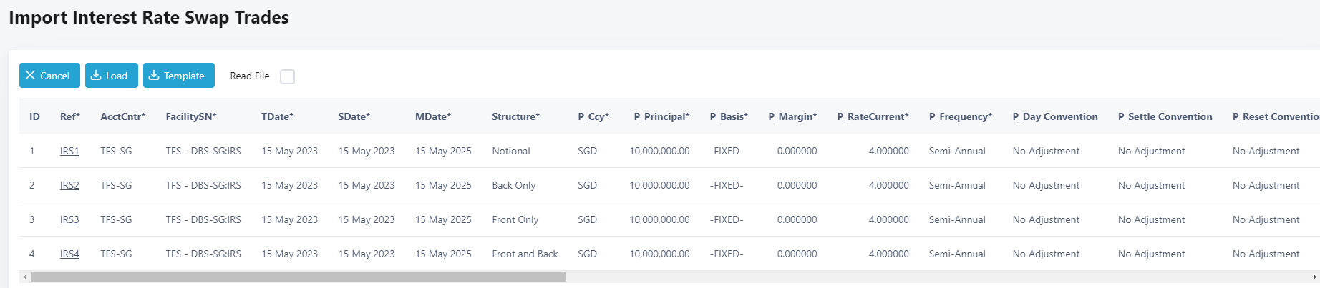The width and height of the screenshot is (1320, 288).
Task: Click the P_Principal* column header
Action: [661, 116]
